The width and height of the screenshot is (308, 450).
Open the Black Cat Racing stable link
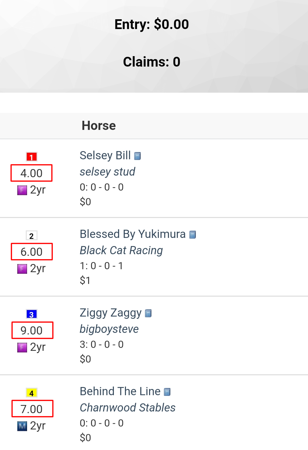(x=121, y=251)
